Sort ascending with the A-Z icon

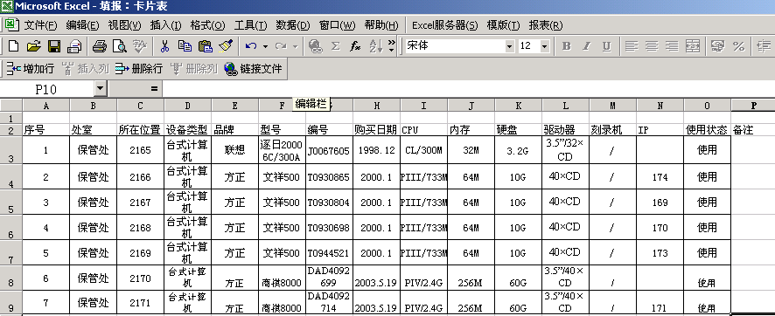pos(375,46)
